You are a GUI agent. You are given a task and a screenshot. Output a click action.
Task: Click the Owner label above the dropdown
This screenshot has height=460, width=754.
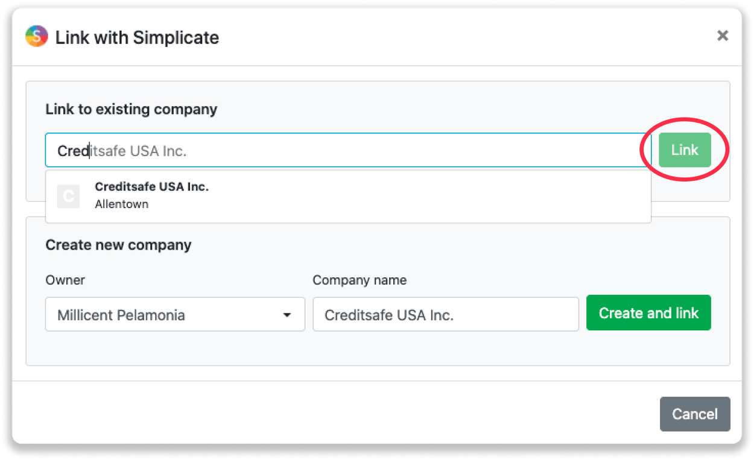click(x=65, y=280)
